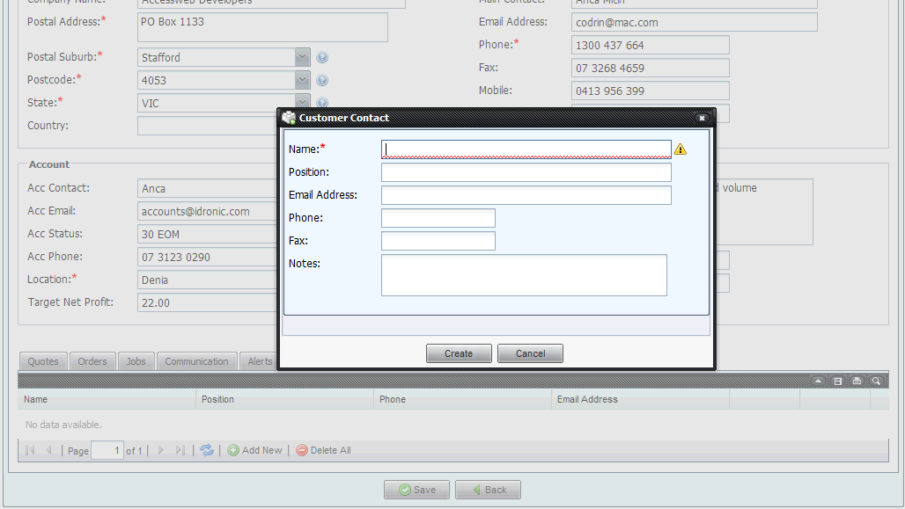The width and height of the screenshot is (905, 509).
Task: Open the Communication tab
Action: click(x=196, y=361)
